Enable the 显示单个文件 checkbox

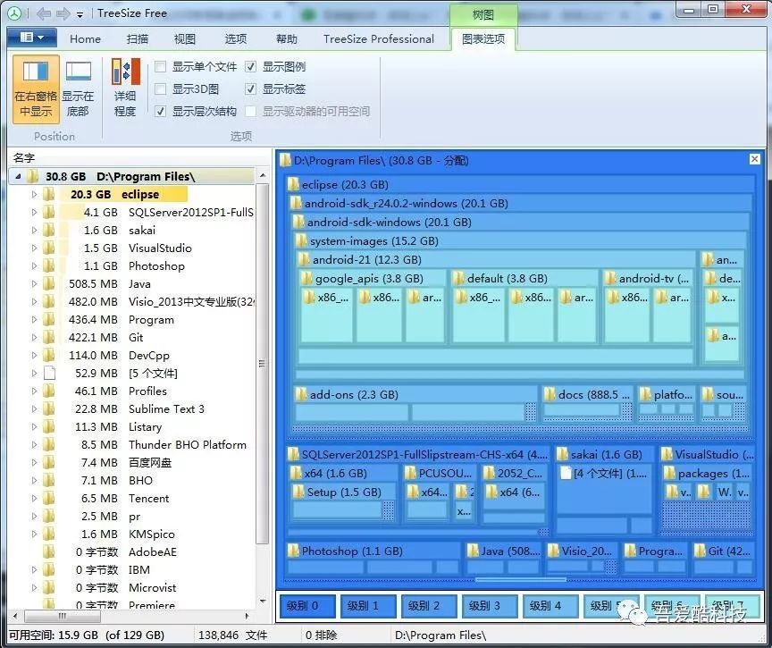coord(161,66)
